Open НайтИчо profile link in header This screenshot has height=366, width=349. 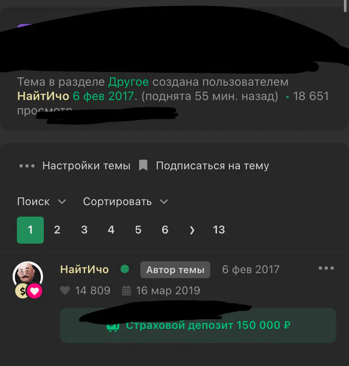point(43,96)
